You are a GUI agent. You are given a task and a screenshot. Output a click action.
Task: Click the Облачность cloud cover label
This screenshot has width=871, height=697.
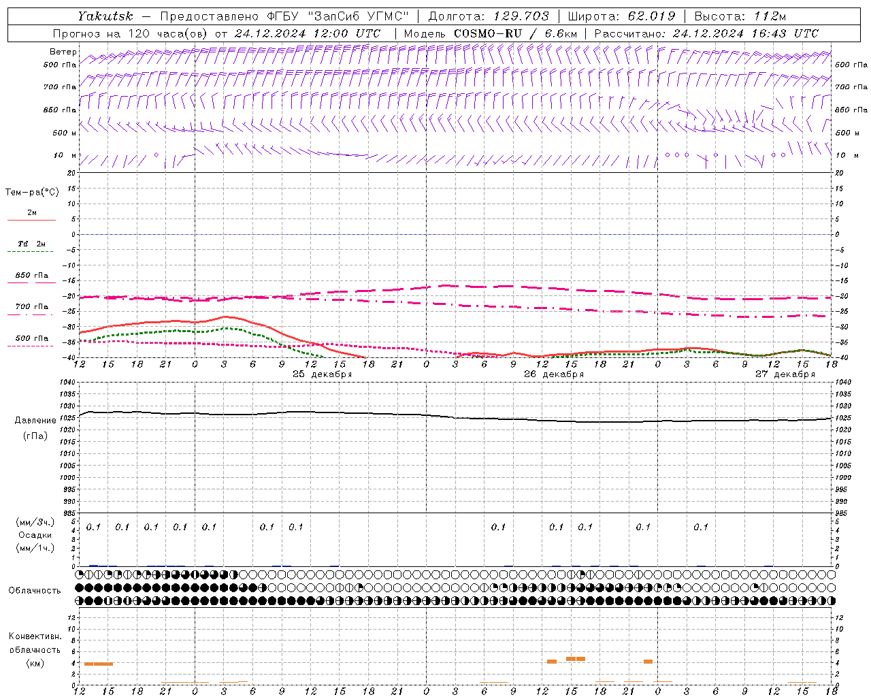pos(35,591)
